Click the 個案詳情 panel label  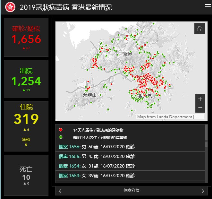[131, 190]
